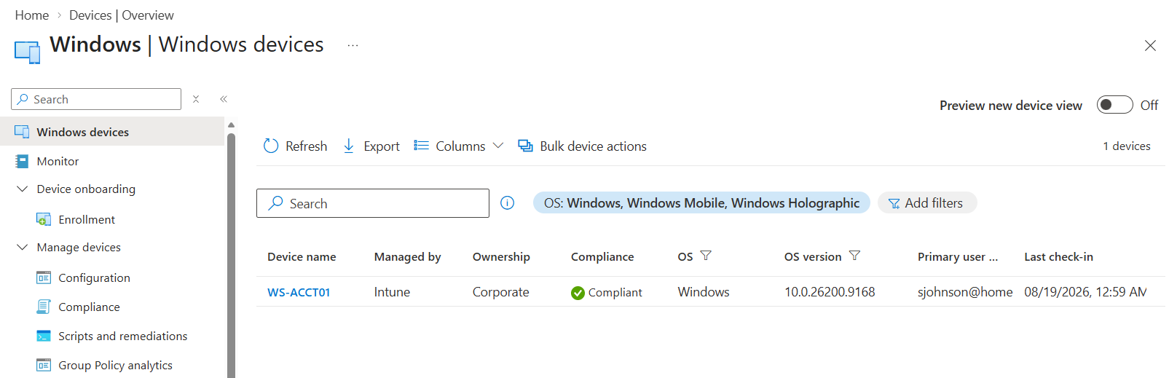Focus the device list Search box
Viewport: 1169px width, 378px height.
coord(373,203)
